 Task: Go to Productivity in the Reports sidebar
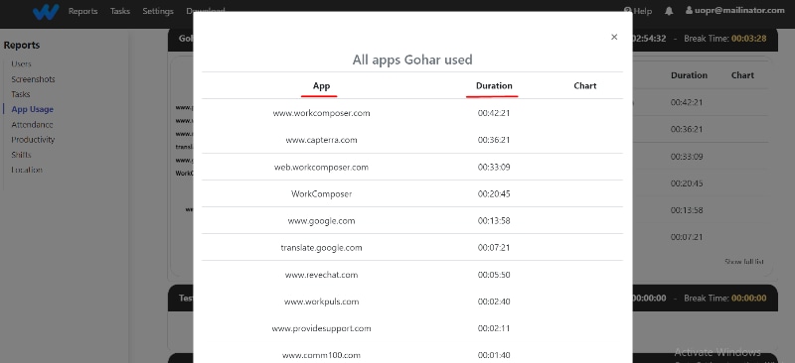(33, 140)
